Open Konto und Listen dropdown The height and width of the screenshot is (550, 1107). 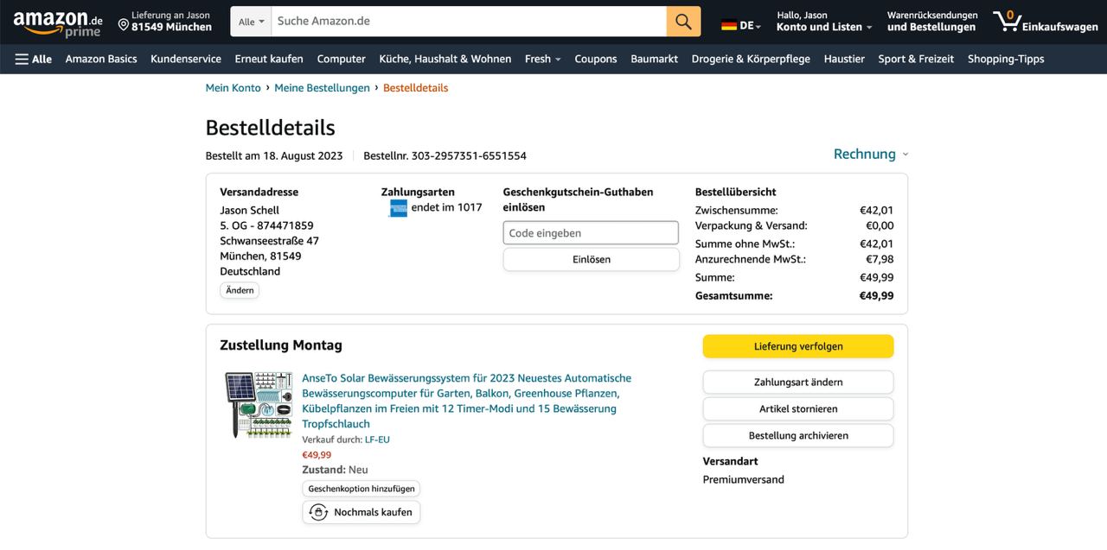823,27
